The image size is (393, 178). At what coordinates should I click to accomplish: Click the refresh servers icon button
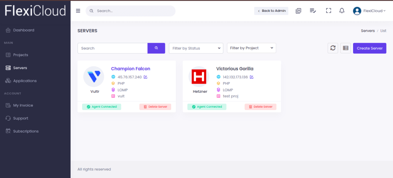coord(333,48)
